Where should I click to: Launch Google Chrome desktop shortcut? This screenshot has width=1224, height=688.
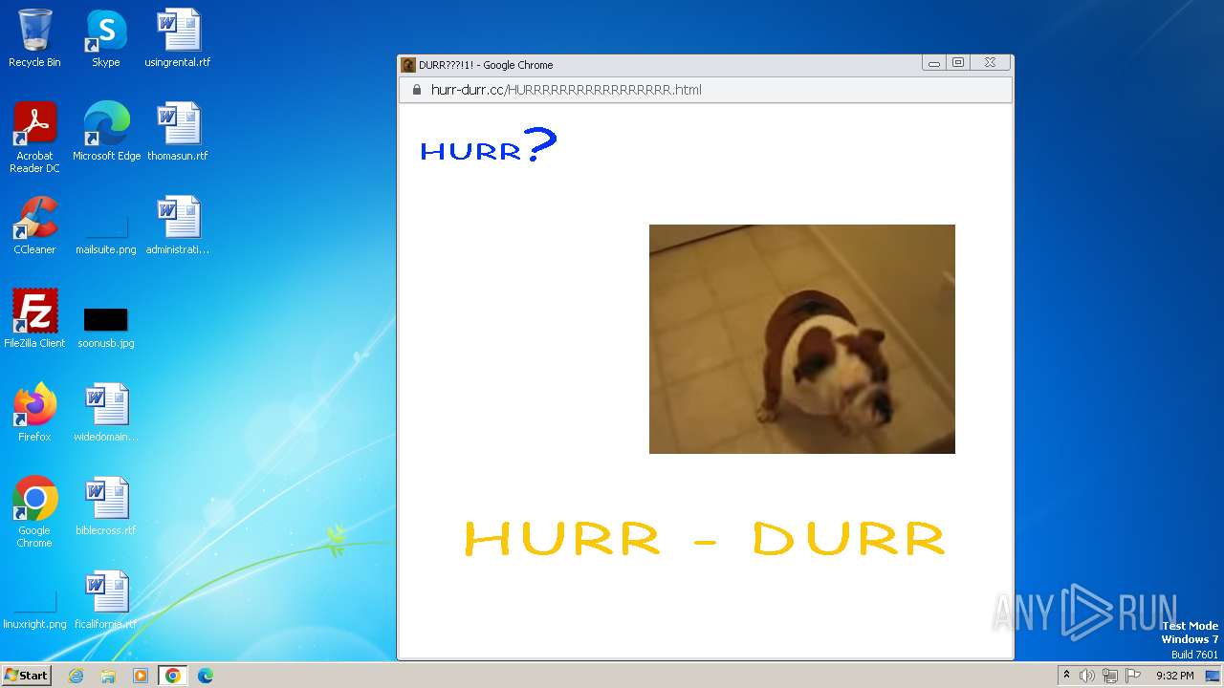(x=34, y=512)
